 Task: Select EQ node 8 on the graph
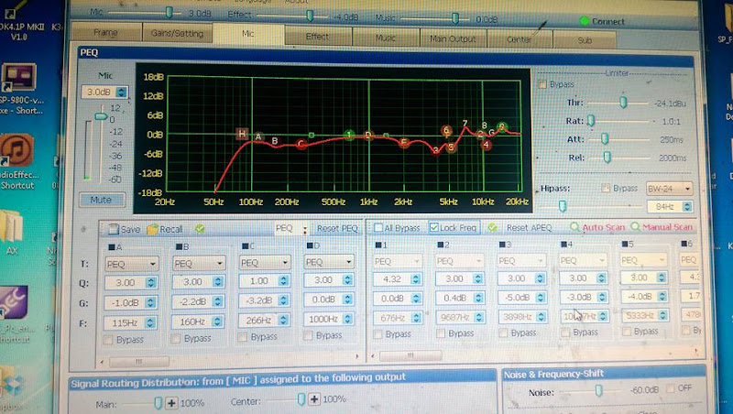coord(485,125)
